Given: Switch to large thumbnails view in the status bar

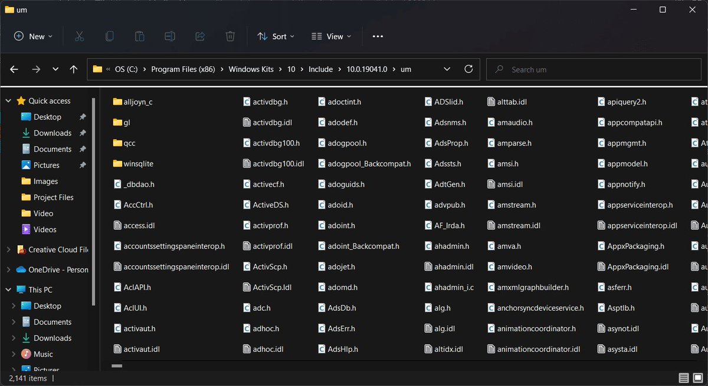Looking at the screenshot, I should 698,378.
